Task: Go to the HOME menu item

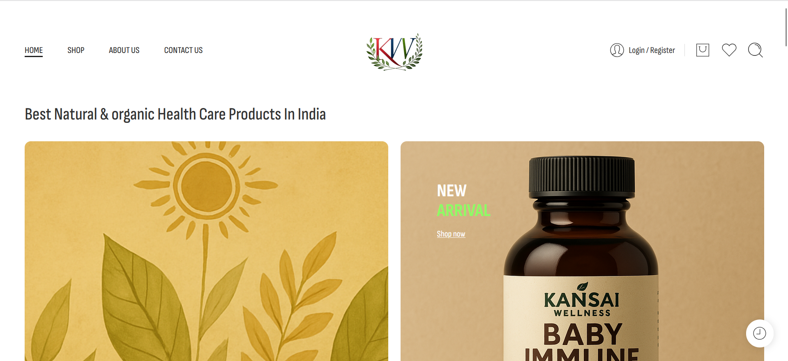Action: (x=34, y=50)
